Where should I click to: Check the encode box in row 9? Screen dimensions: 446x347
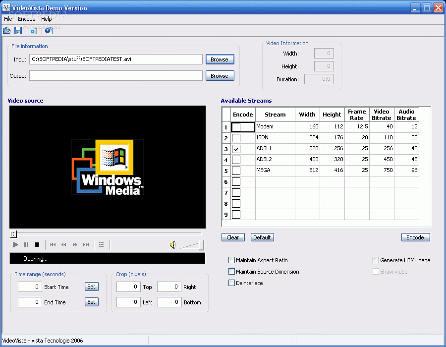click(x=236, y=214)
